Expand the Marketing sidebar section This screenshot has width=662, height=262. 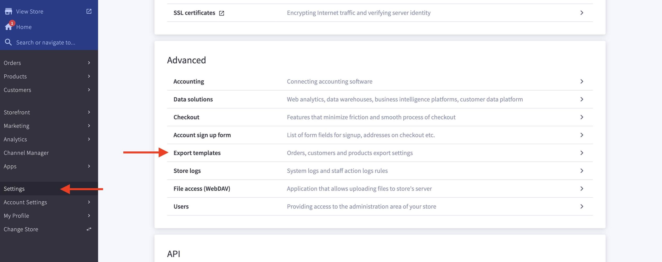(x=89, y=126)
